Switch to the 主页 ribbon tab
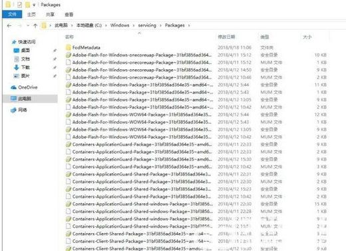The width and height of the screenshot is (346, 251). (31, 15)
